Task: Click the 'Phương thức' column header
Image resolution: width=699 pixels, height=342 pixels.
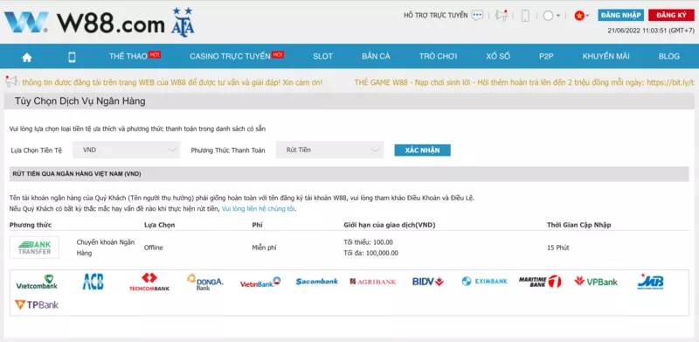Action: [31, 225]
